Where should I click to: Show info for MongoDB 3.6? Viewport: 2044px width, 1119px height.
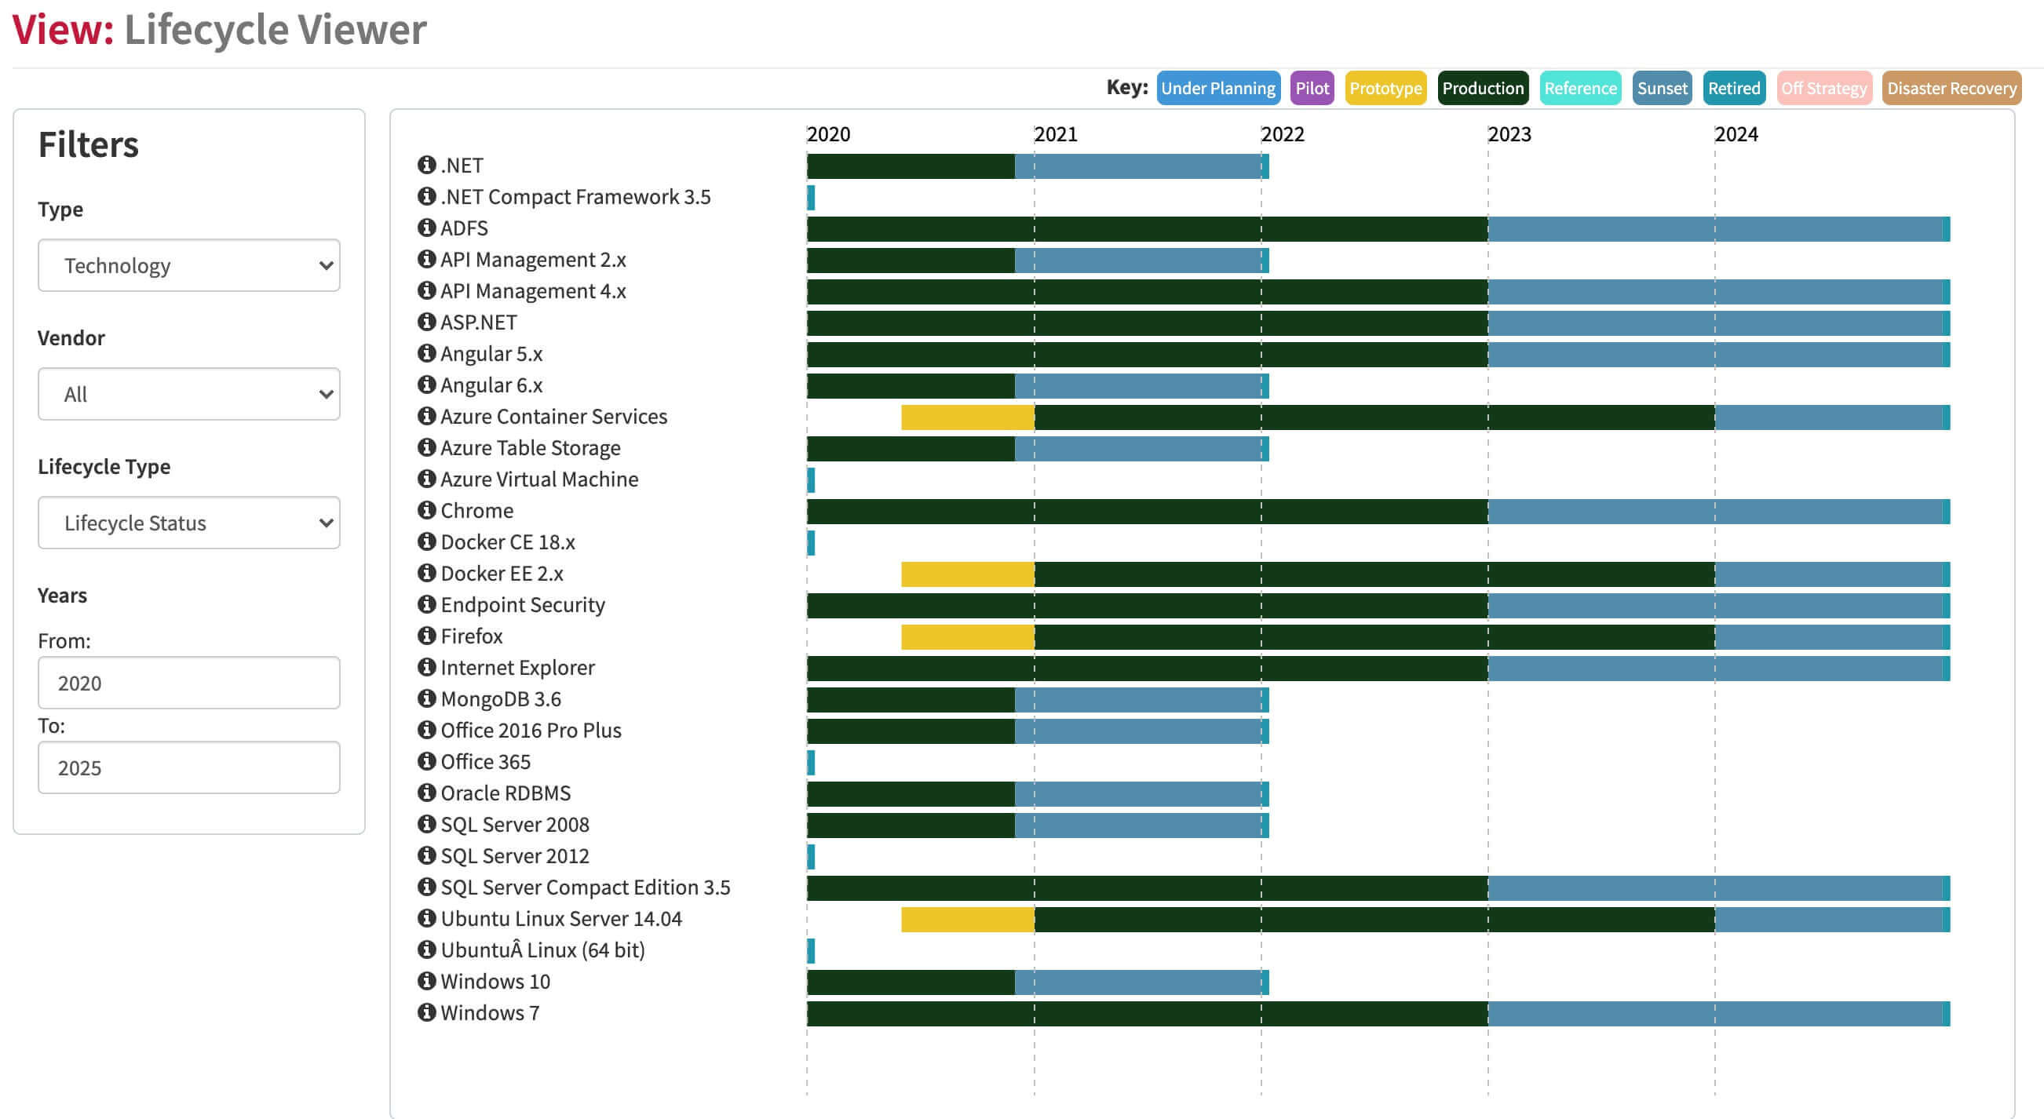427,698
